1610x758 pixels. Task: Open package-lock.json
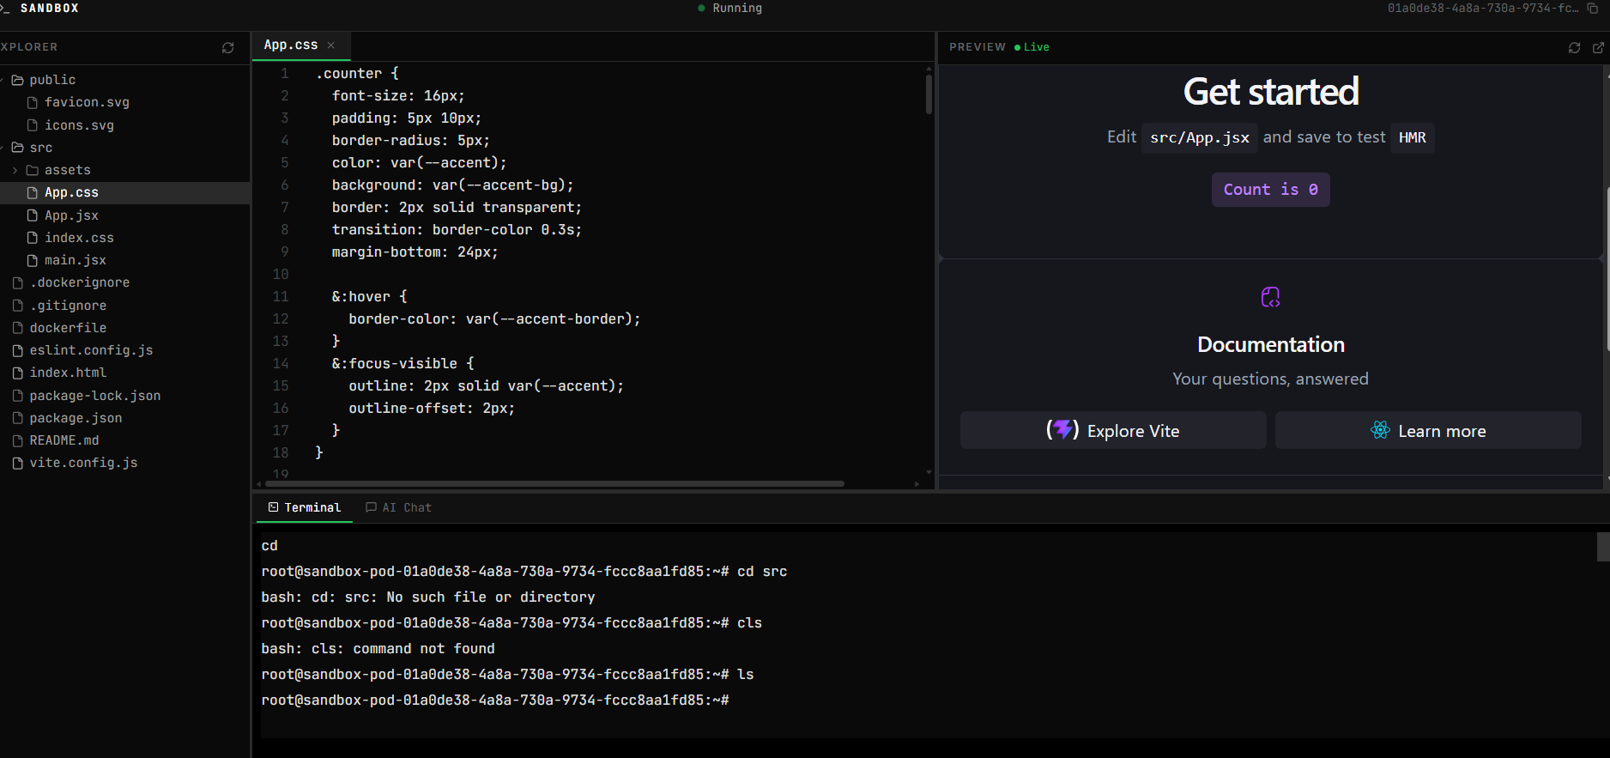(x=94, y=396)
